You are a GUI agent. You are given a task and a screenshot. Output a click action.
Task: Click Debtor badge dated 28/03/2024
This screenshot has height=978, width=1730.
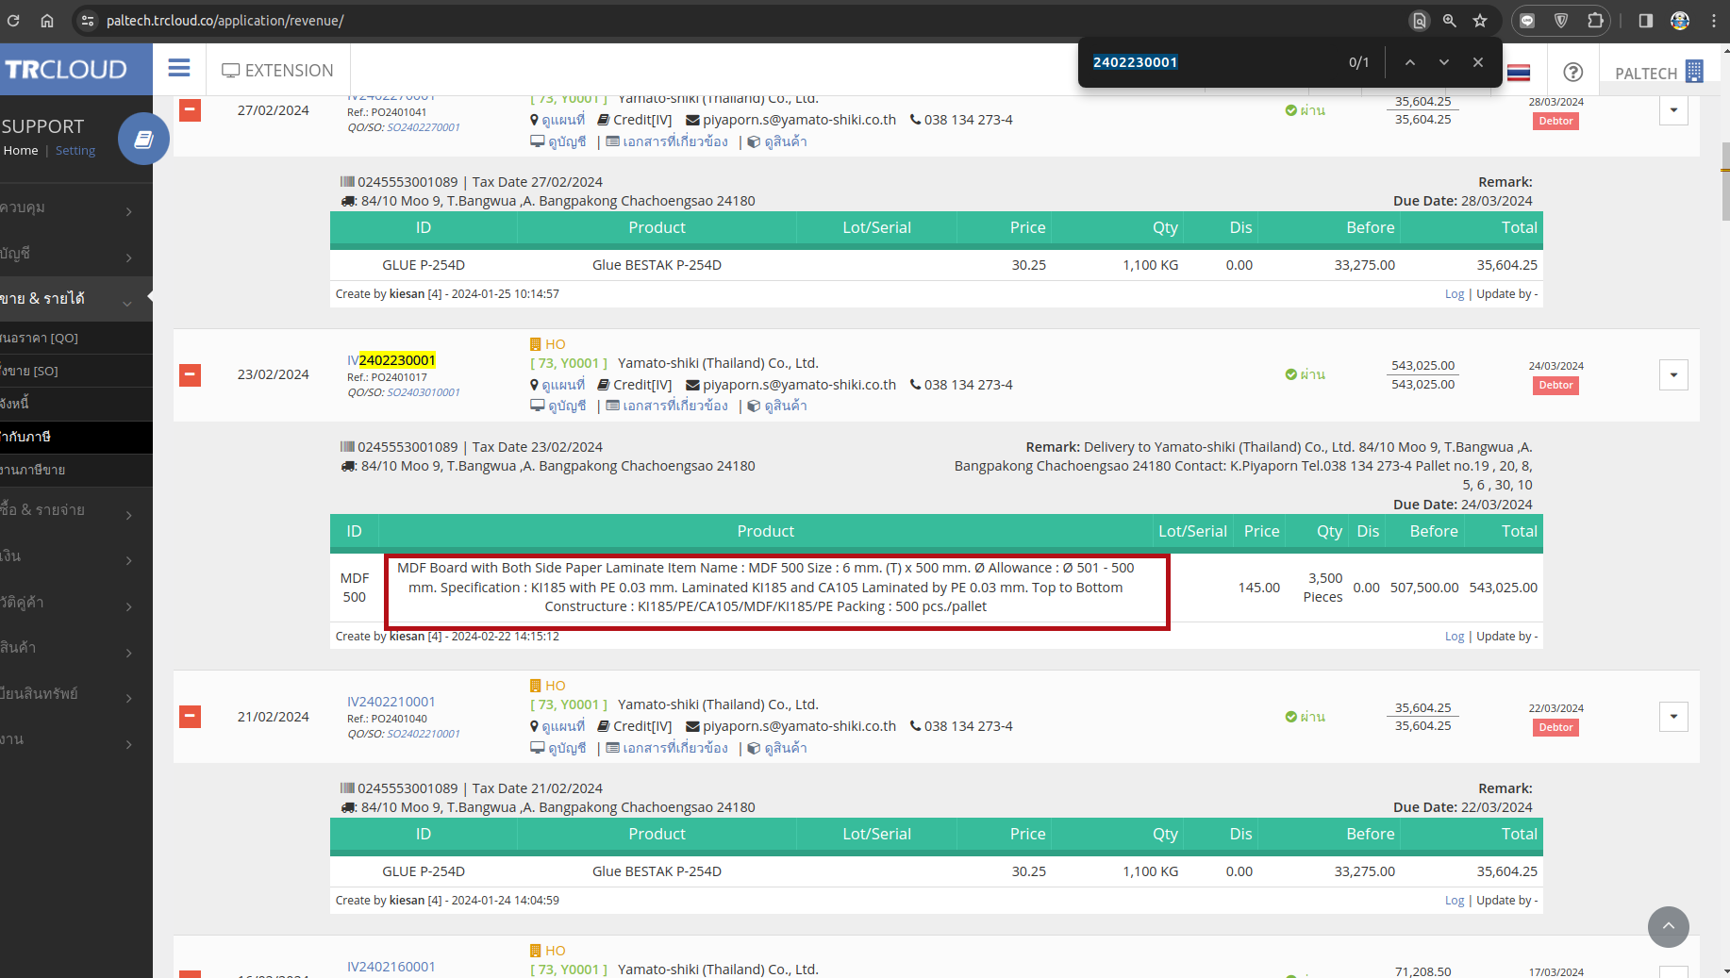click(x=1555, y=121)
